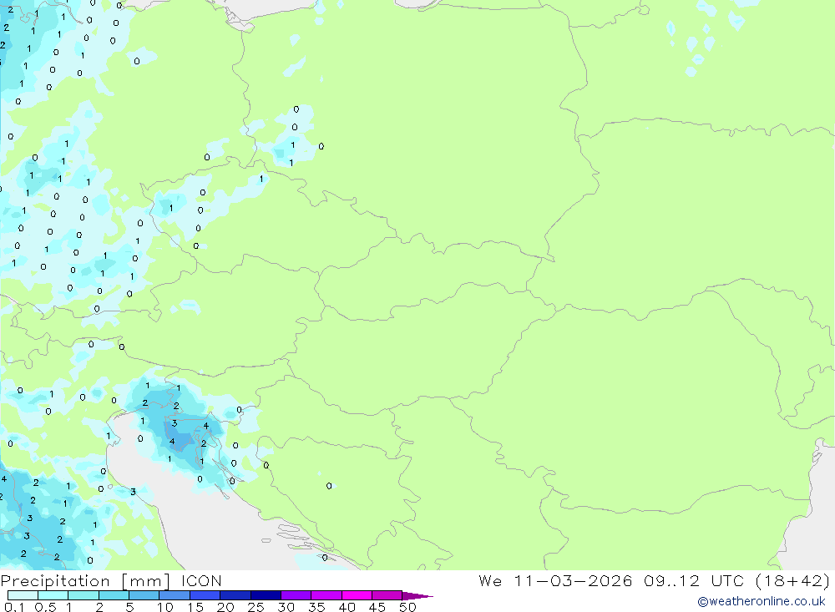Pick the 45–50 mm dark magenta swatch
835x612 pixels.
pyautogui.click(x=387, y=595)
